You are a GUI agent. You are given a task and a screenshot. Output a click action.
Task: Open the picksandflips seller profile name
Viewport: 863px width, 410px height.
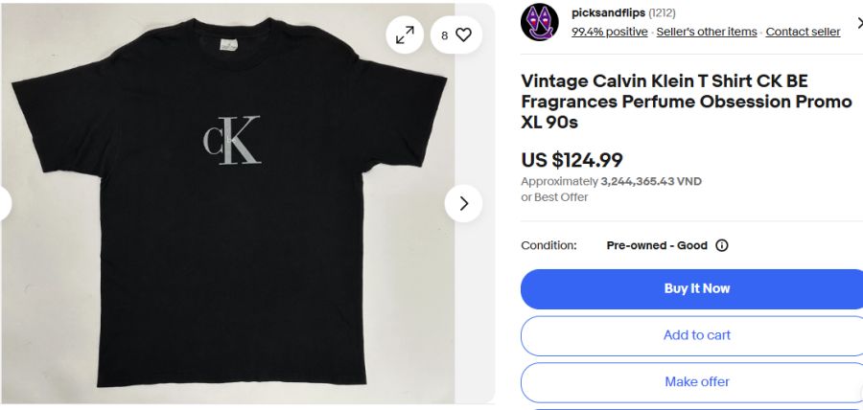[x=608, y=12]
